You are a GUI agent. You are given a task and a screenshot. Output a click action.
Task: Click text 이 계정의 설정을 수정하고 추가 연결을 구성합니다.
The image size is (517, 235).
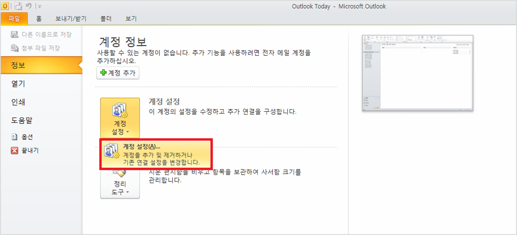223,112
